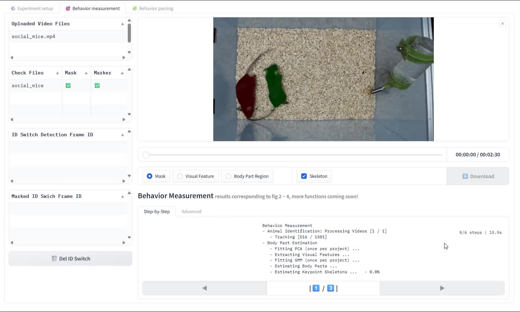The width and height of the screenshot is (520, 312).
Task: Sort ID Switch Detection Frame ID column
Action: (123, 135)
